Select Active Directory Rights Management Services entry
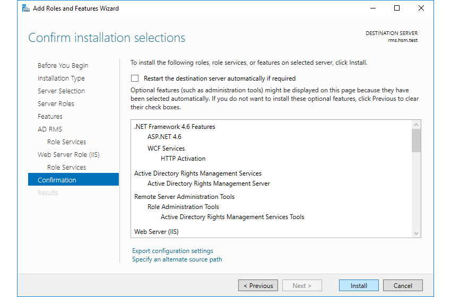Image resolution: width=451 pixels, height=297 pixels. (x=197, y=173)
